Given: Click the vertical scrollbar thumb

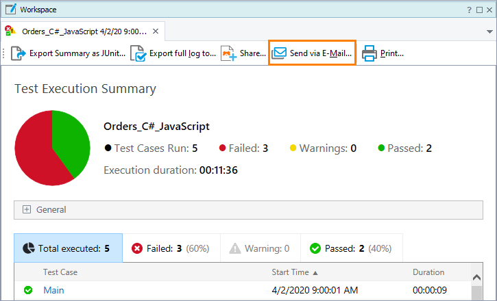Looking at the screenshot, I should coord(476,293).
